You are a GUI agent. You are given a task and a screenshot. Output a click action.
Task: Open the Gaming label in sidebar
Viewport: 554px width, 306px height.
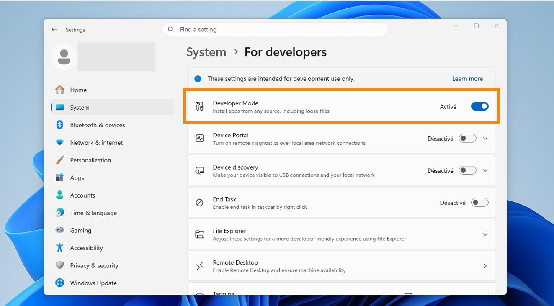80,231
